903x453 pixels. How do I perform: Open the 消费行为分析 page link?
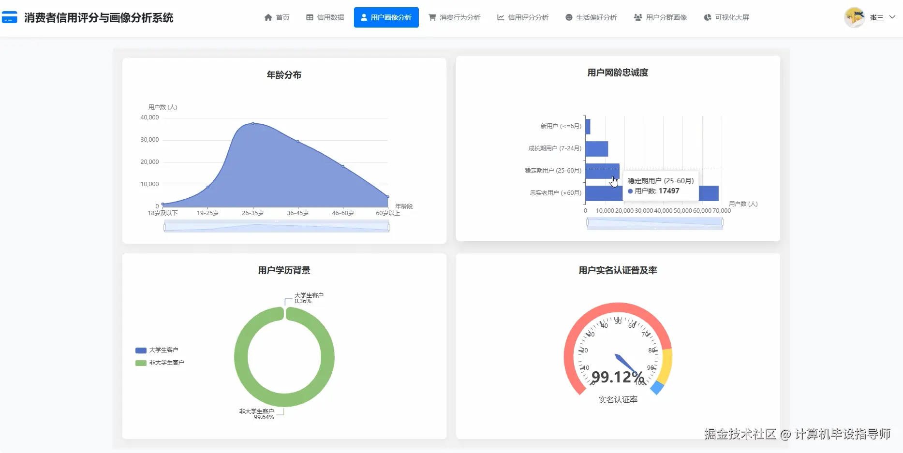454,17
